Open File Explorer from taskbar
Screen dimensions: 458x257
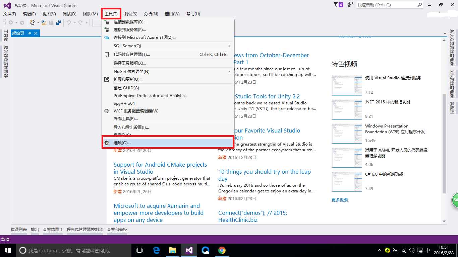coord(172,250)
